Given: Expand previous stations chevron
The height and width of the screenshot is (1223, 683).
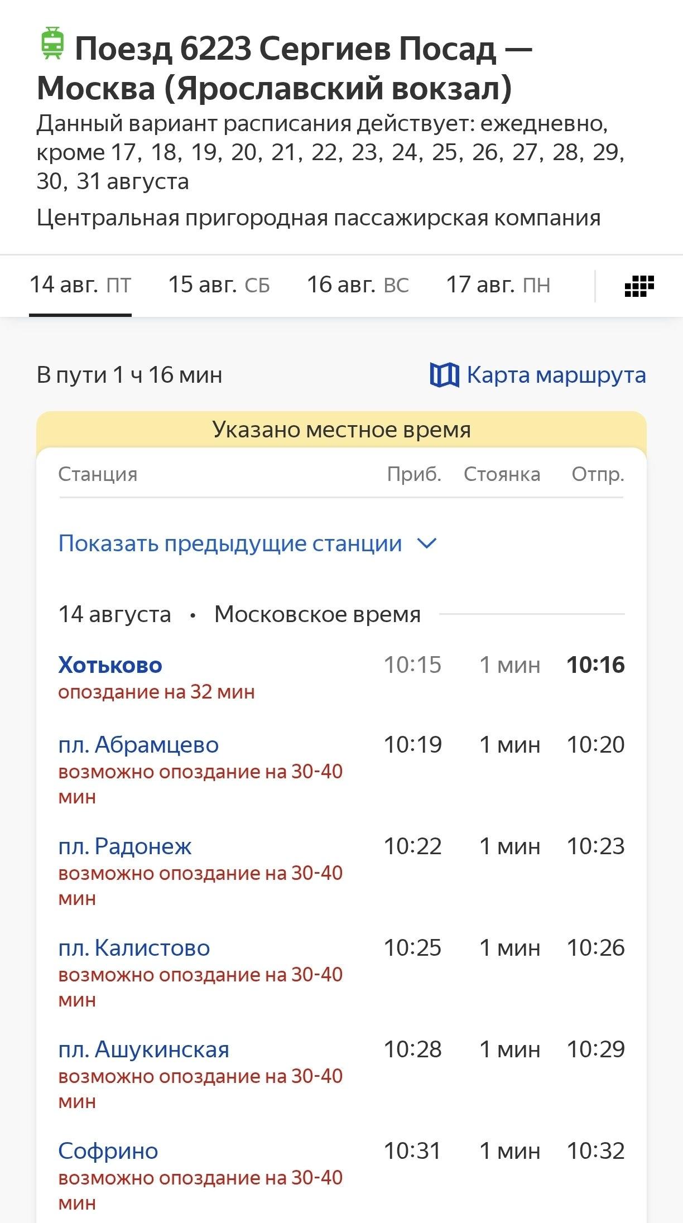Looking at the screenshot, I should click(x=427, y=543).
